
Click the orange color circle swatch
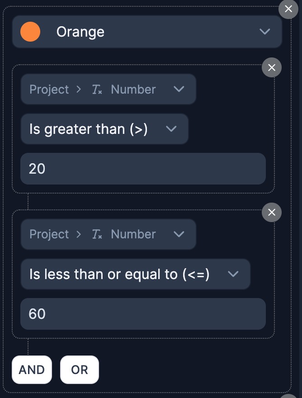pos(30,32)
